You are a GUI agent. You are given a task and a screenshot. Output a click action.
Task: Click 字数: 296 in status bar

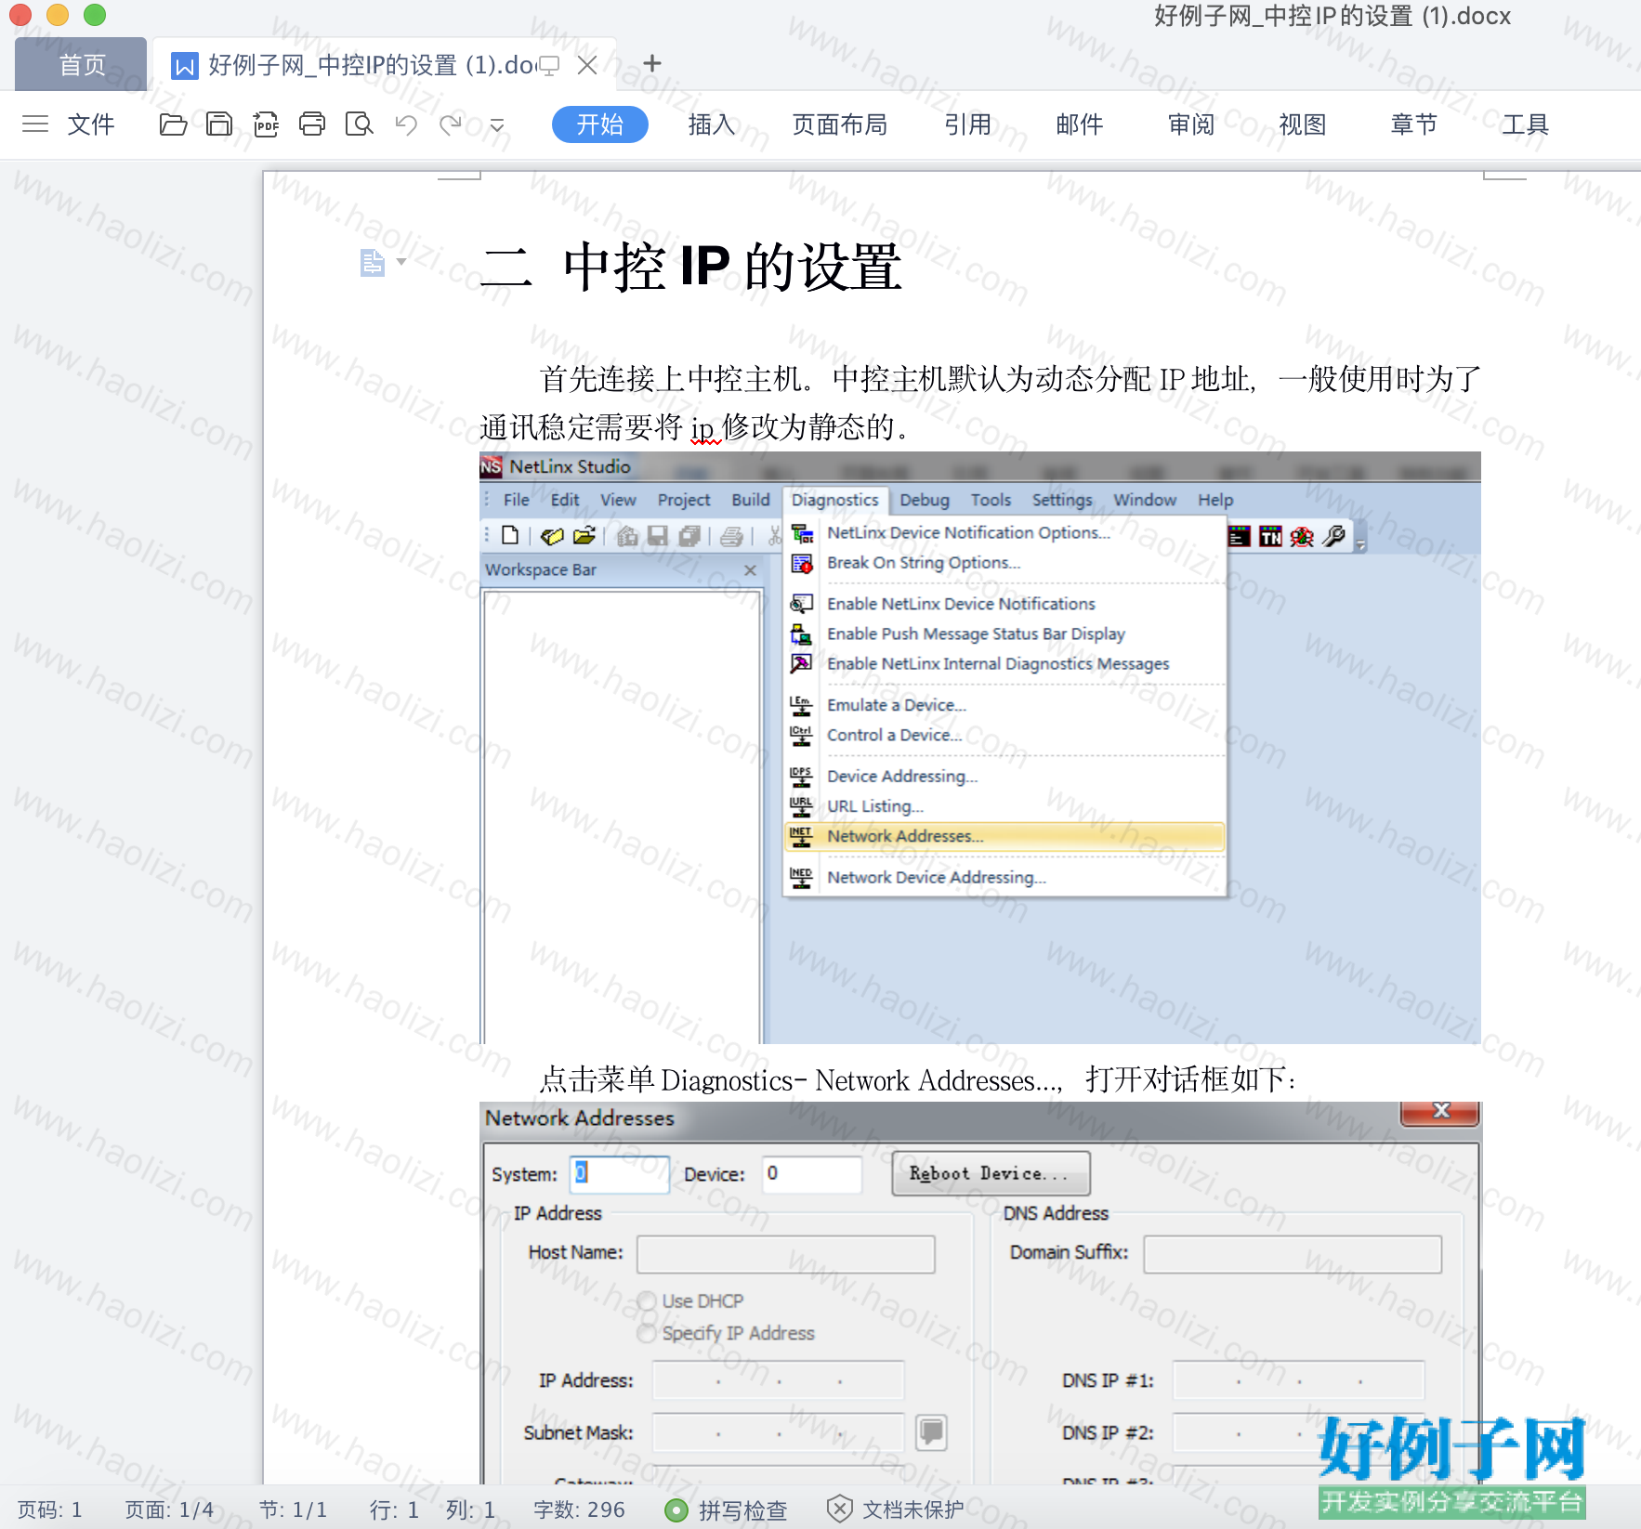click(x=579, y=1509)
